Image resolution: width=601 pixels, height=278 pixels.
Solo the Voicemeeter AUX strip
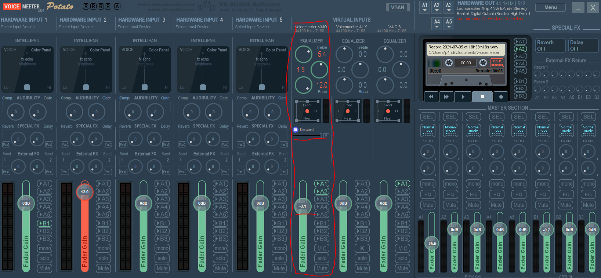pyautogui.click(x=362, y=258)
